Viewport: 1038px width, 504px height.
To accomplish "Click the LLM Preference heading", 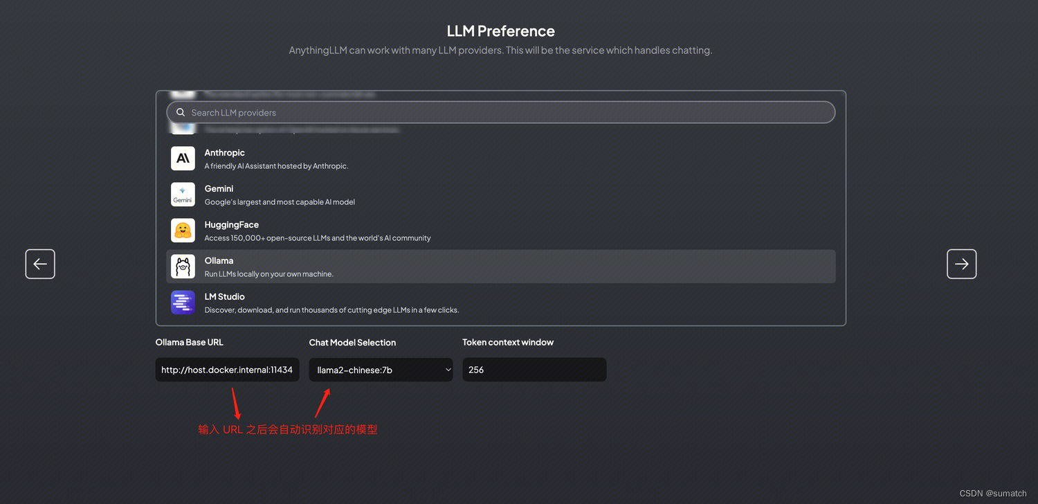I will (501, 31).
